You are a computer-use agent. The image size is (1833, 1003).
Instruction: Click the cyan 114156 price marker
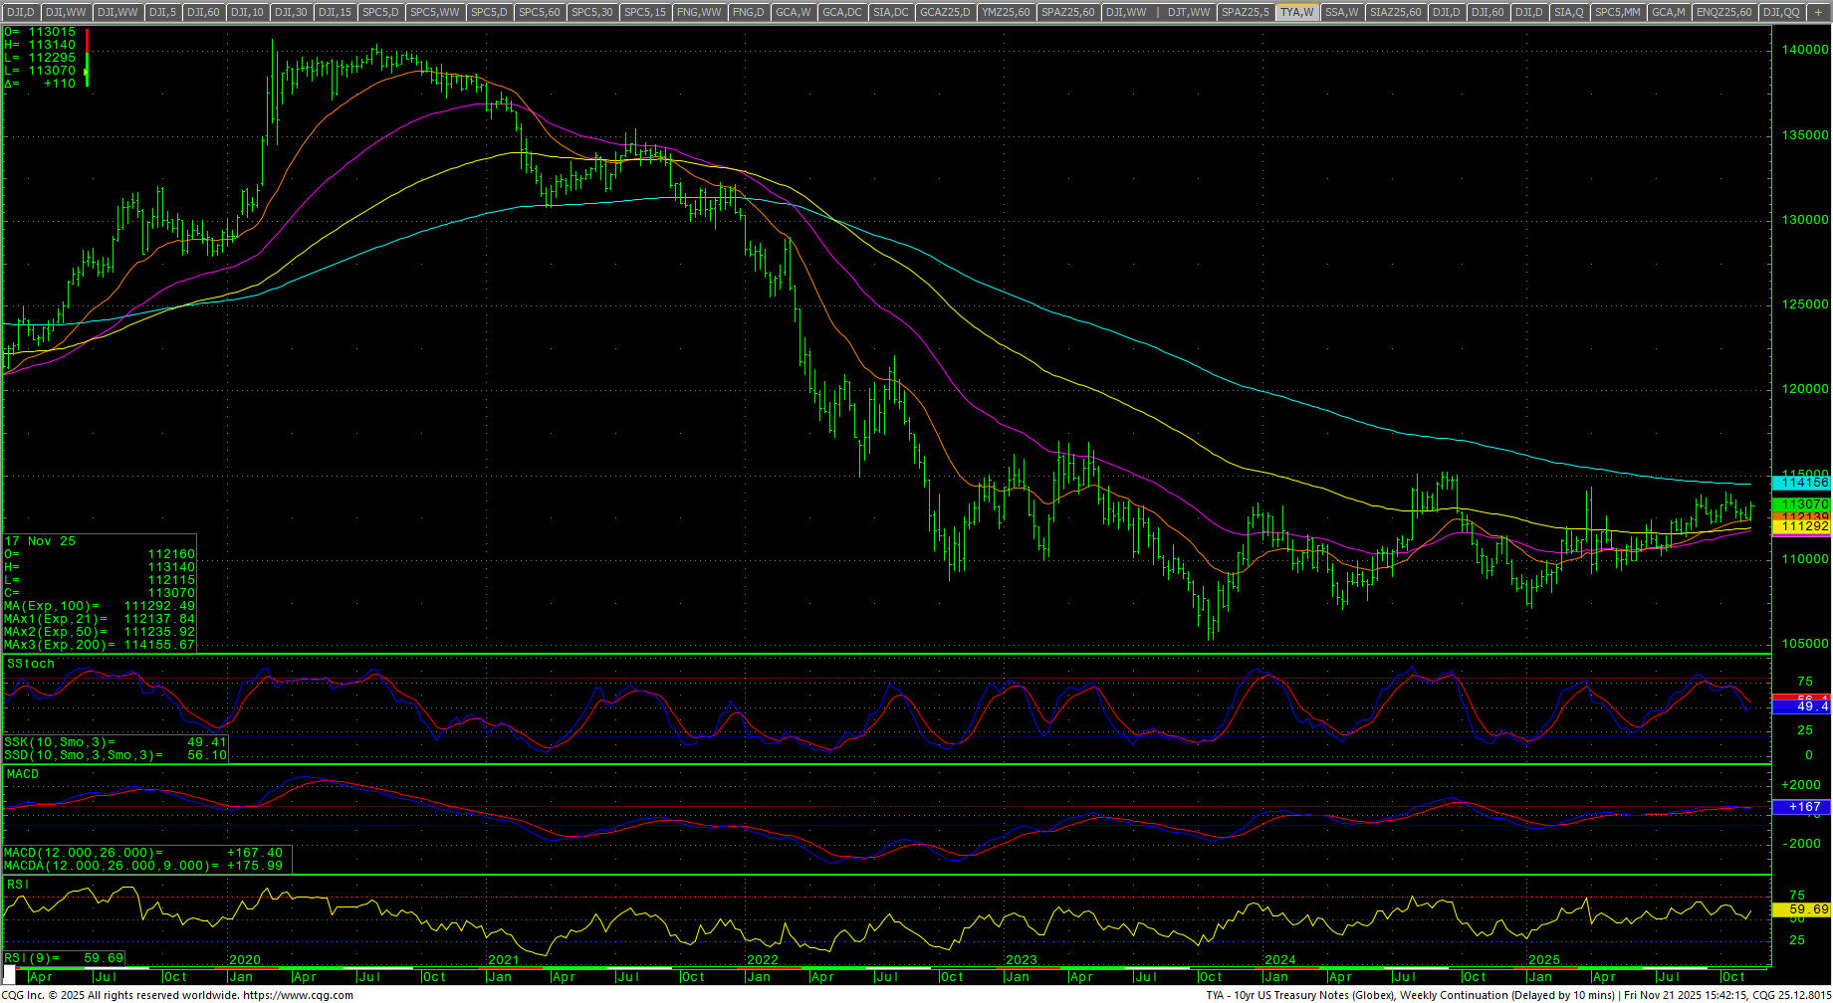1804,483
